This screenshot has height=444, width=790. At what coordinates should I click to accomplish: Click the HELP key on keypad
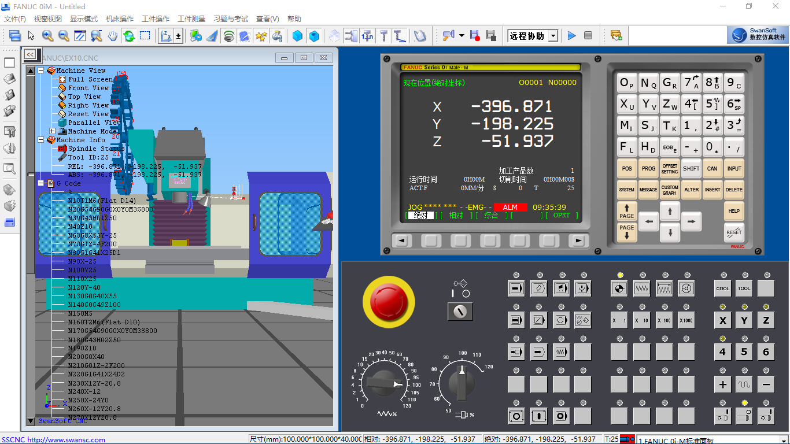tap(734, 211)
